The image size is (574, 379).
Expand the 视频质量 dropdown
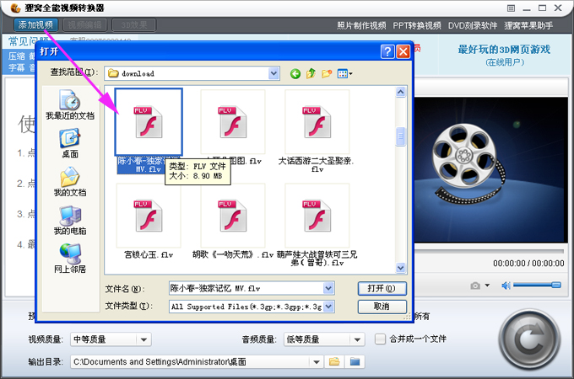(143, 339)
